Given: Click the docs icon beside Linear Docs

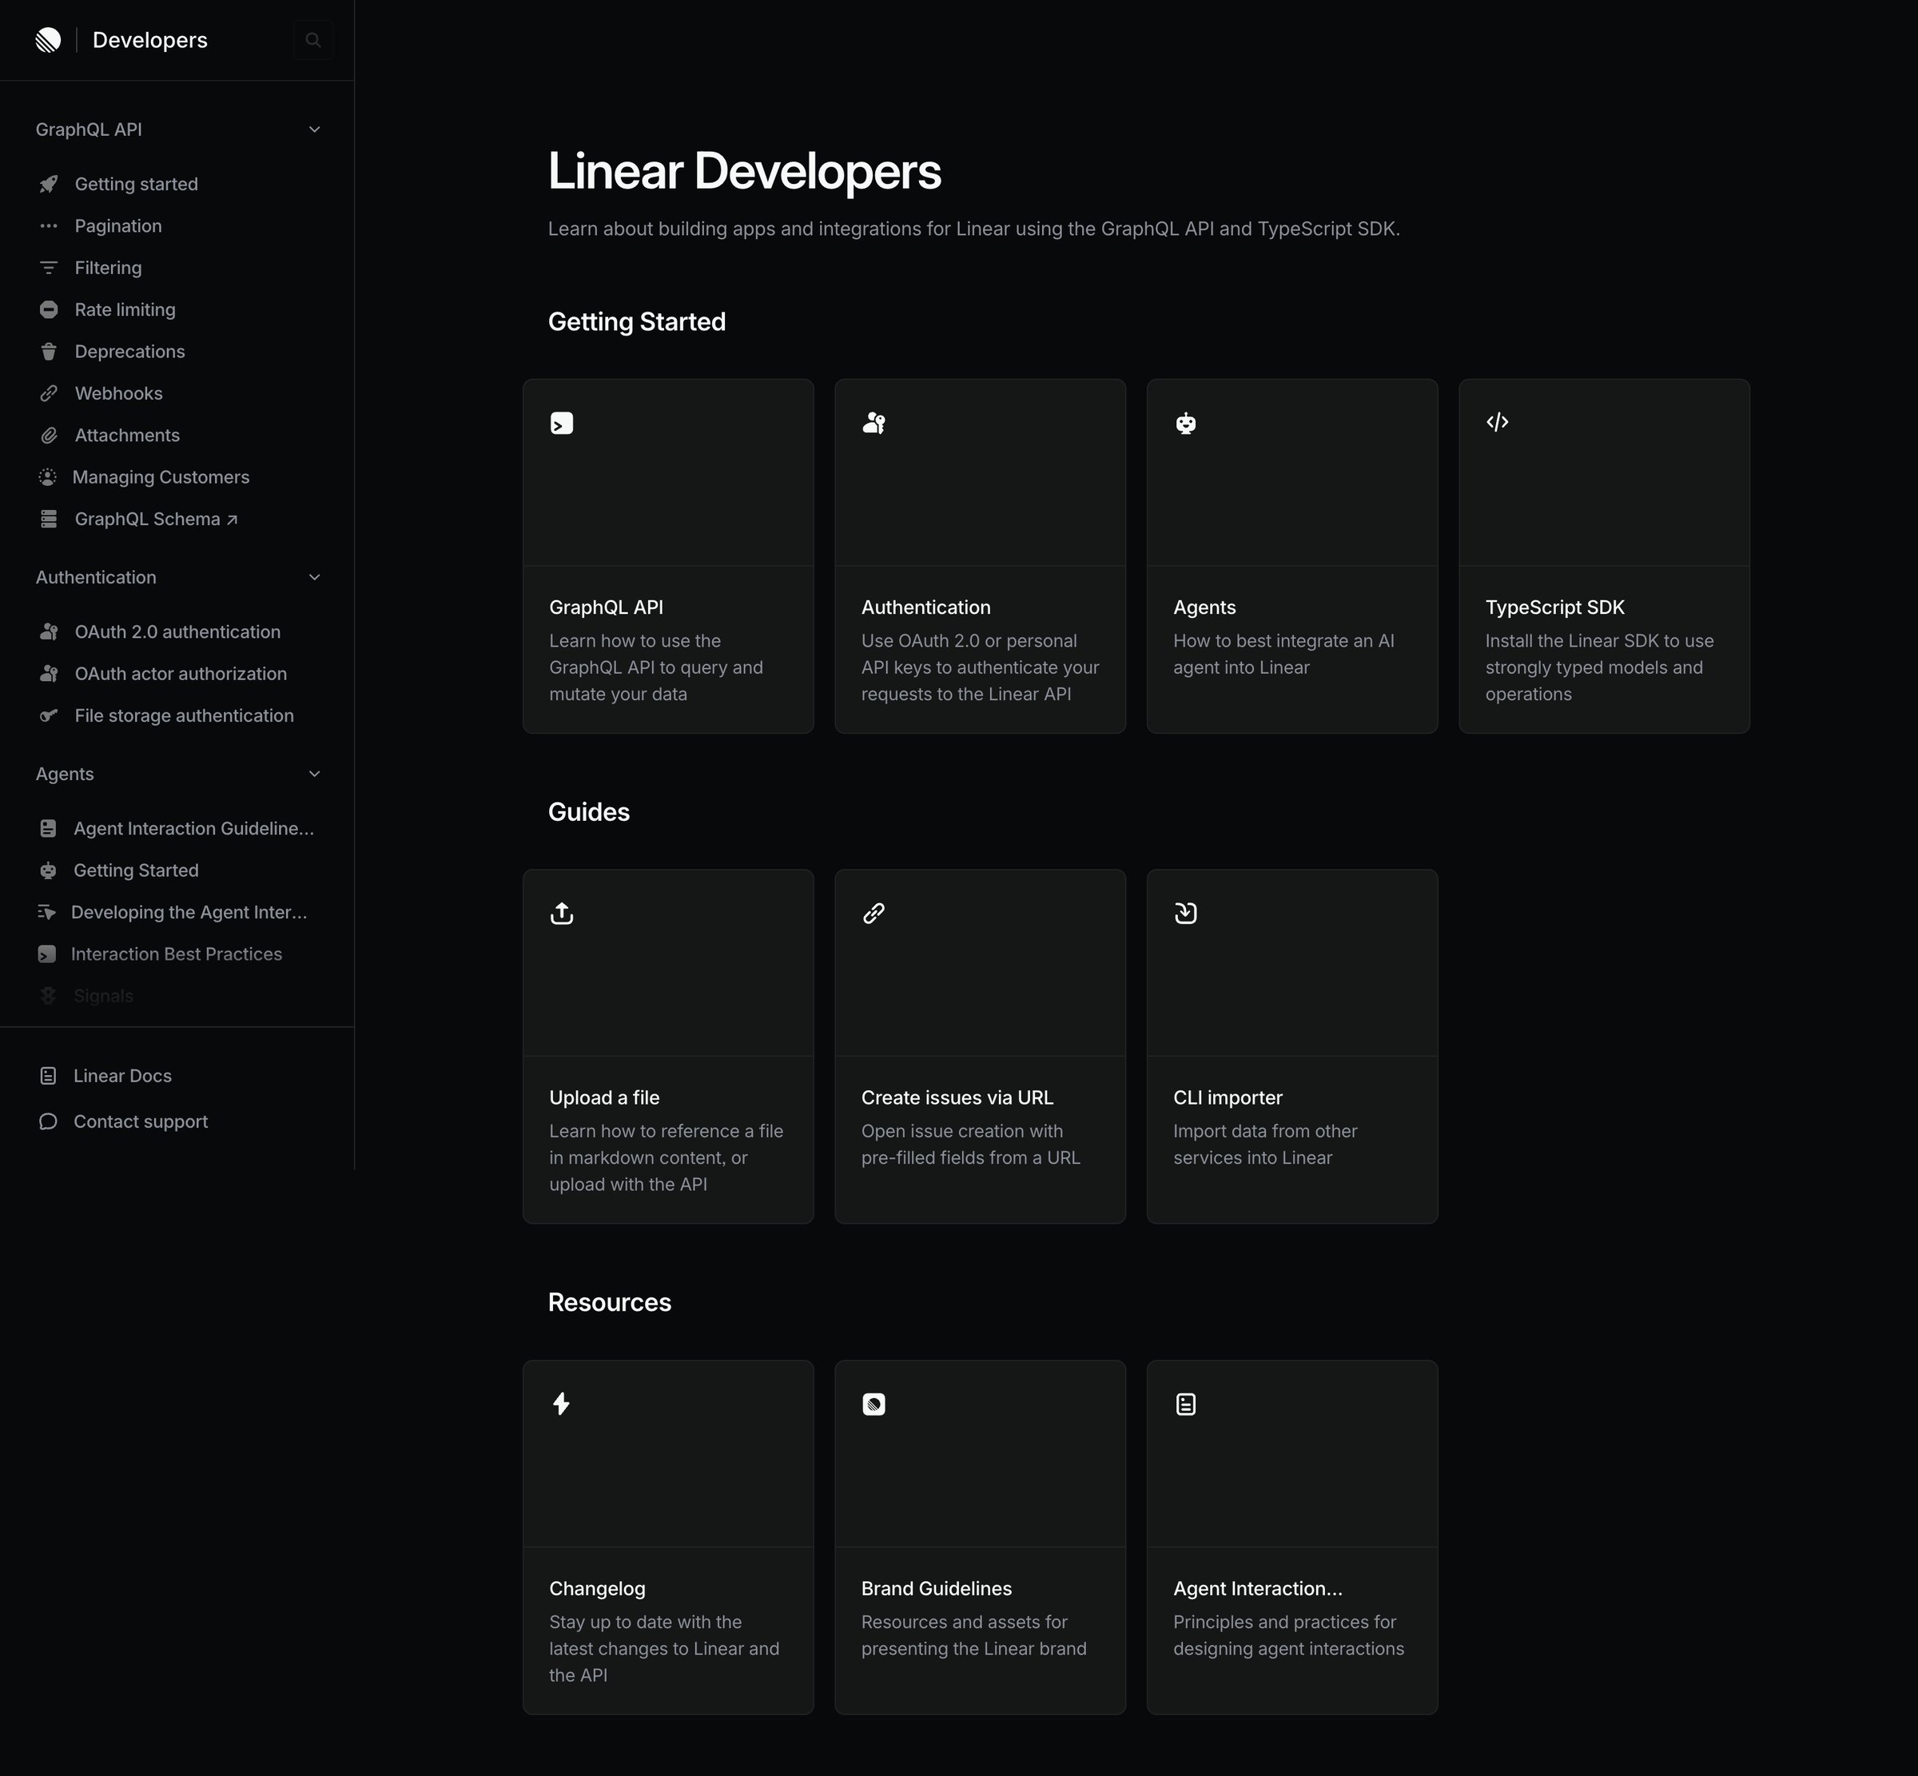Looking at the screenshot, I should pos(48,1075).
